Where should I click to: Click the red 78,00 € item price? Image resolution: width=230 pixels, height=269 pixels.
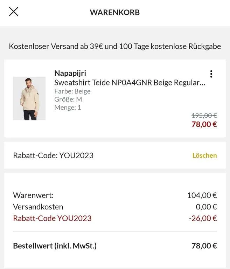click(x=204, y=124)
